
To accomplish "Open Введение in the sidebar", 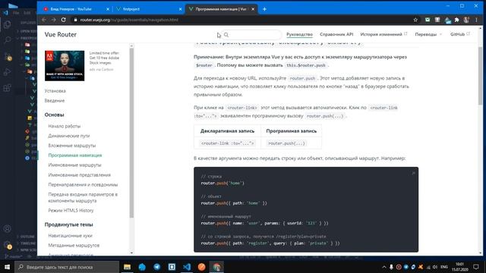I will point(55,101).
